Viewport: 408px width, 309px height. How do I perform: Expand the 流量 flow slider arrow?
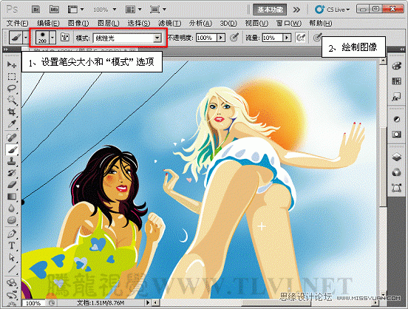(x=287, y=38)
